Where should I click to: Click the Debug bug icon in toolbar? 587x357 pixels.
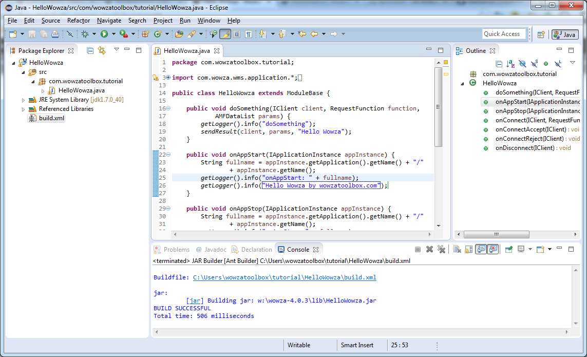pyautogui.click(x=85, y=34)
